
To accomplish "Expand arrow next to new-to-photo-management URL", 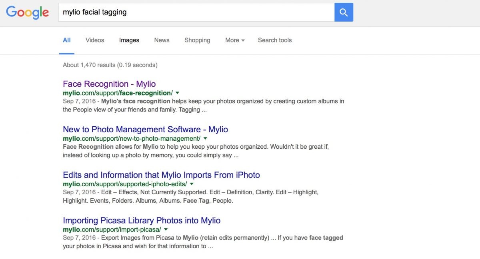I will click(205, 139).
